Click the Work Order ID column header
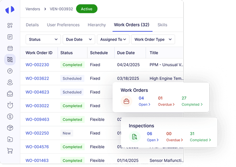236x167 pixels. click(39, 53)
